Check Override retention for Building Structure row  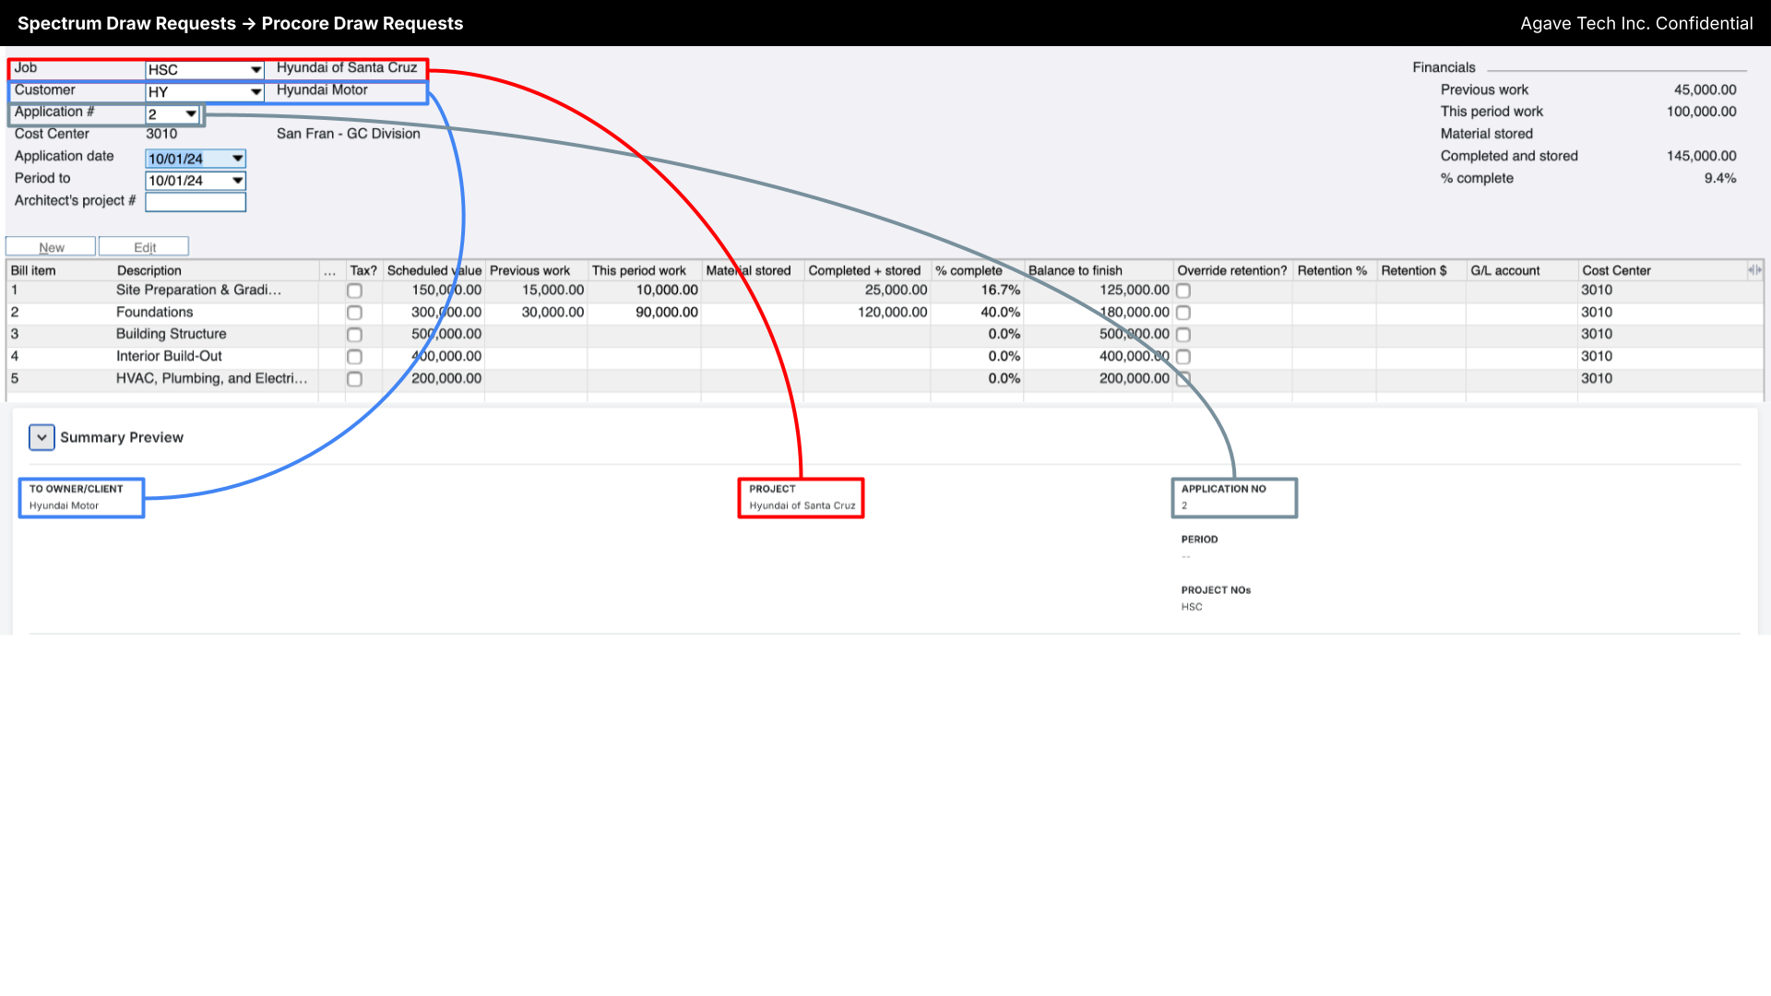[x=1183, y=335]
